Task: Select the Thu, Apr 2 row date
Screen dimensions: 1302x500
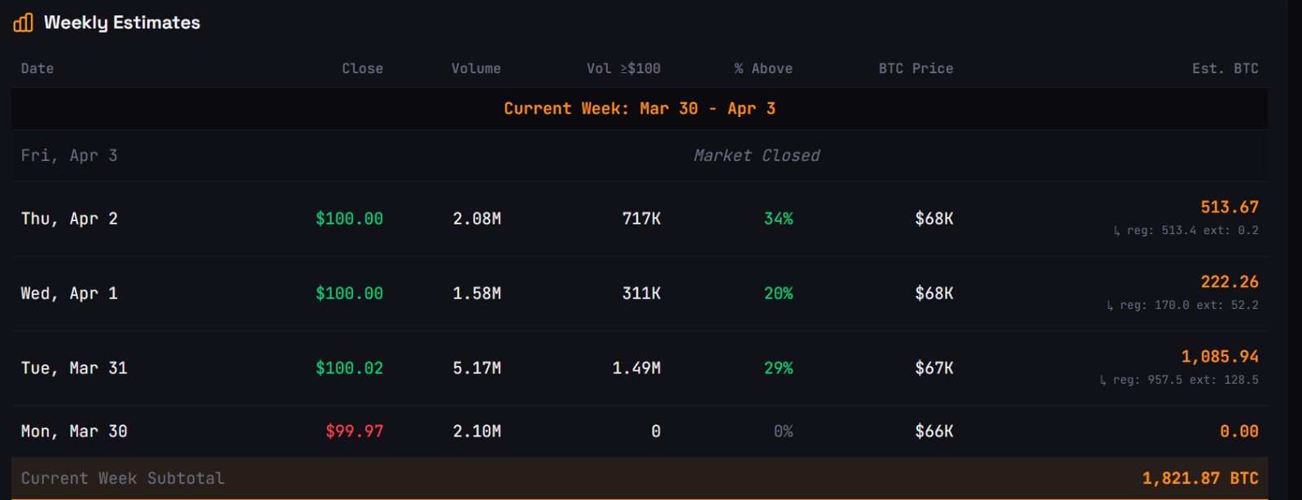Action: [x=69, y=219]
